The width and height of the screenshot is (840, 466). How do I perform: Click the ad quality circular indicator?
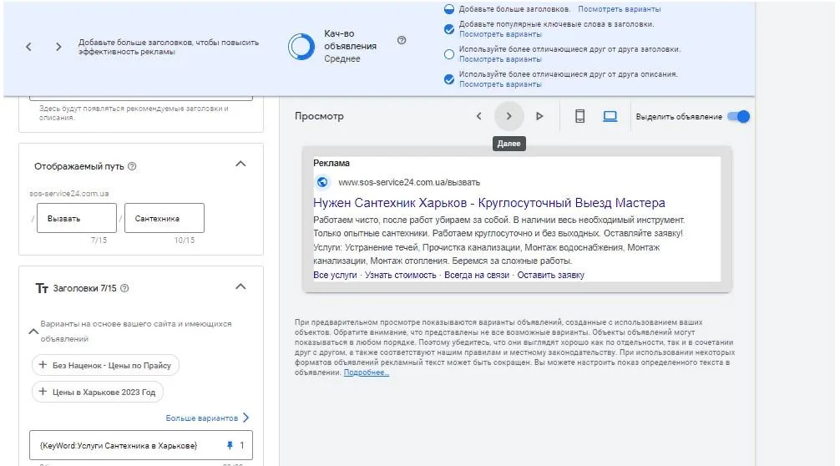(301, 47)
